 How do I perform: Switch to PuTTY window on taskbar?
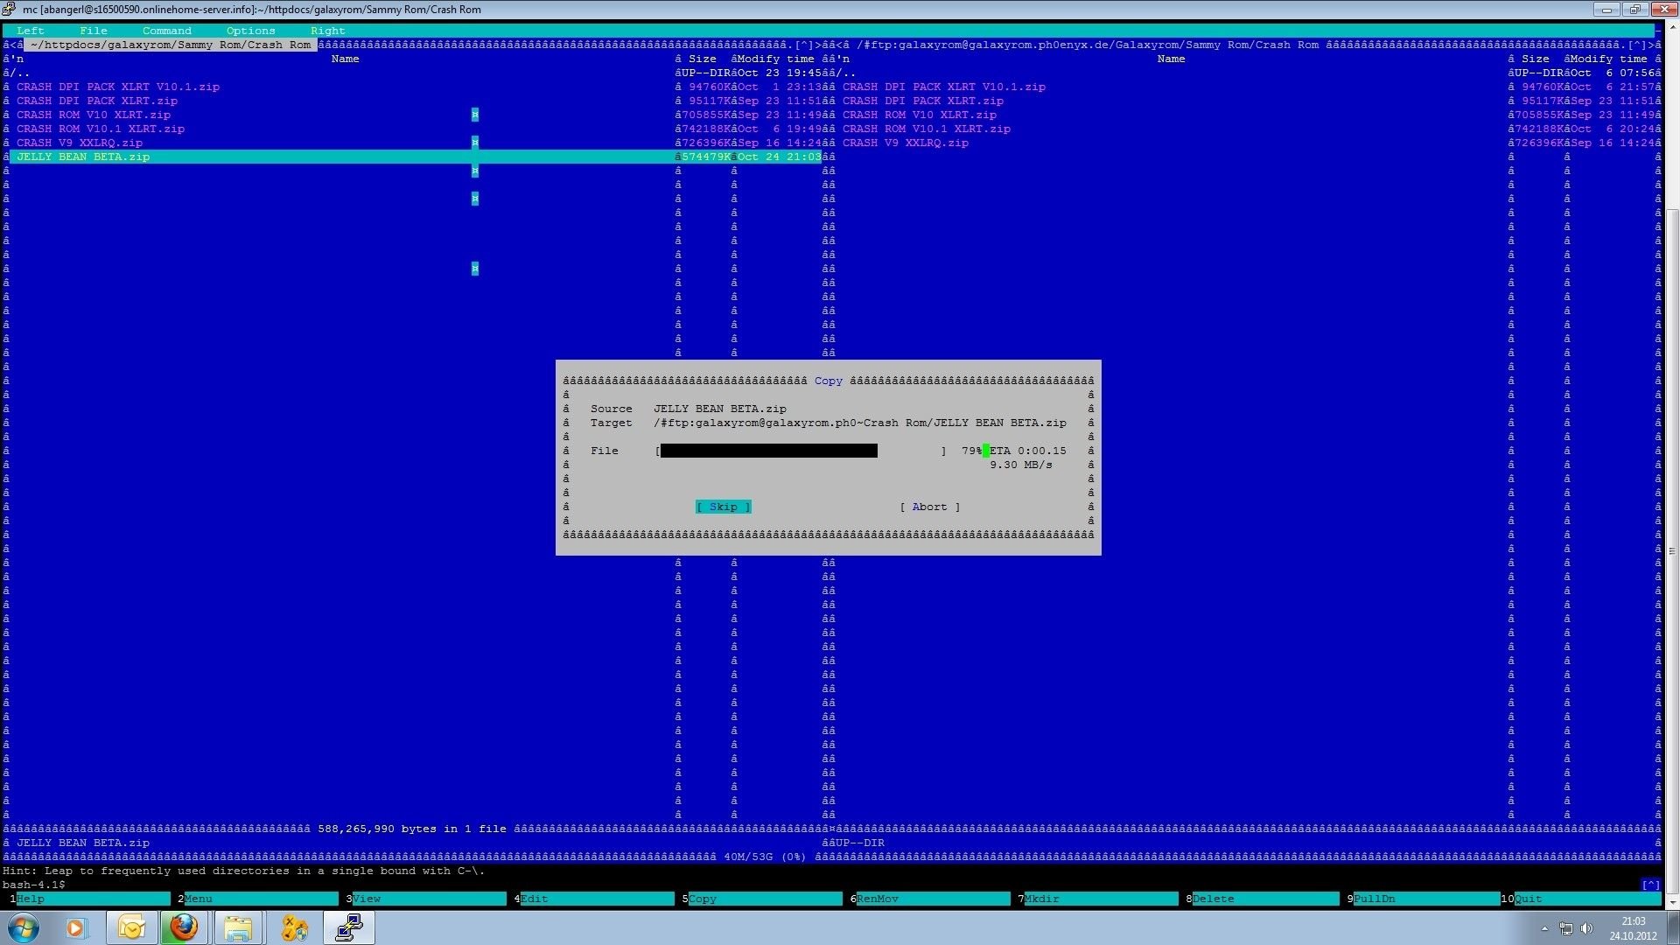click(x=349, y=927)
